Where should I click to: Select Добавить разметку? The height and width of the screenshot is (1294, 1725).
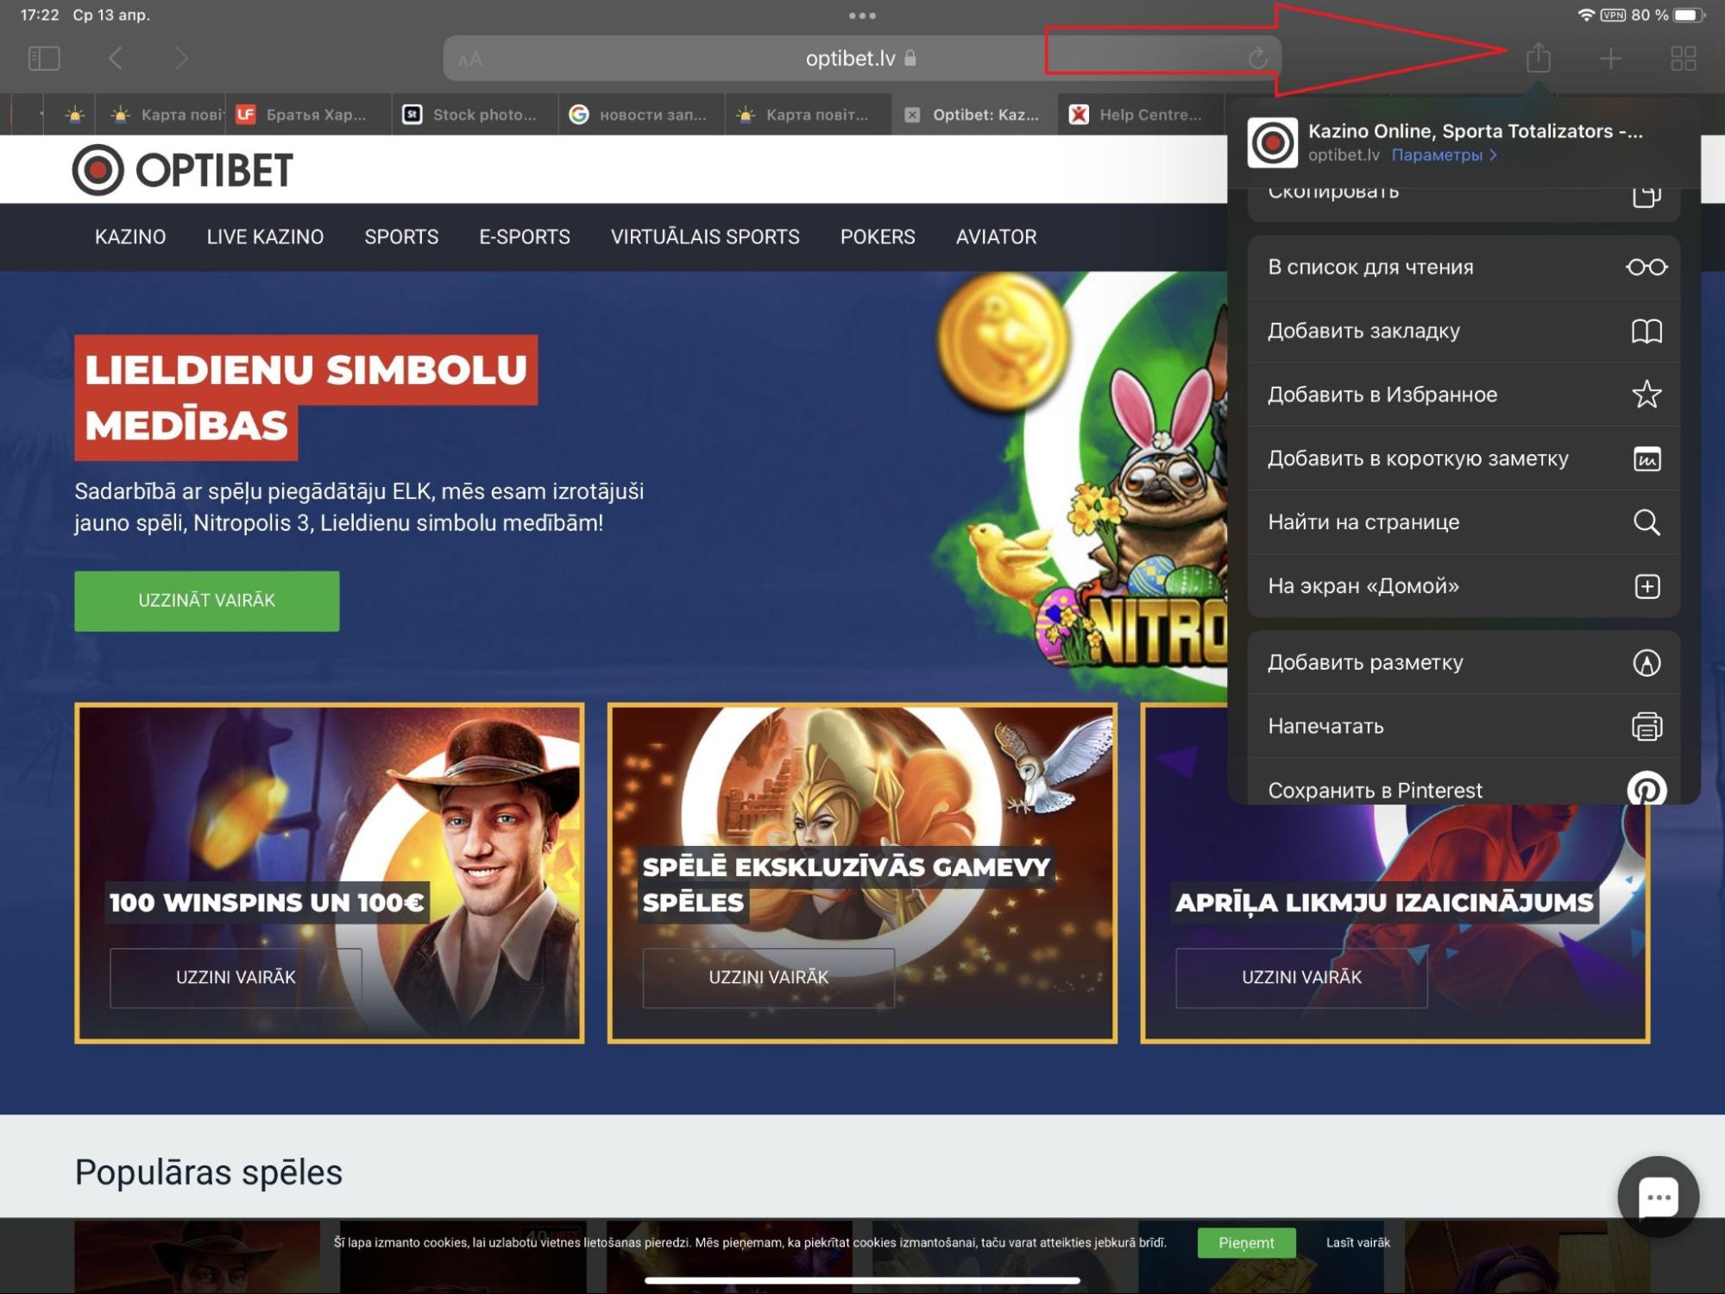click(1464, 663)
